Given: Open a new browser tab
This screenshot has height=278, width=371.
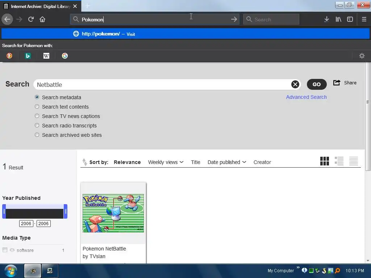Looking at the screenshot, I should point(87,6).
